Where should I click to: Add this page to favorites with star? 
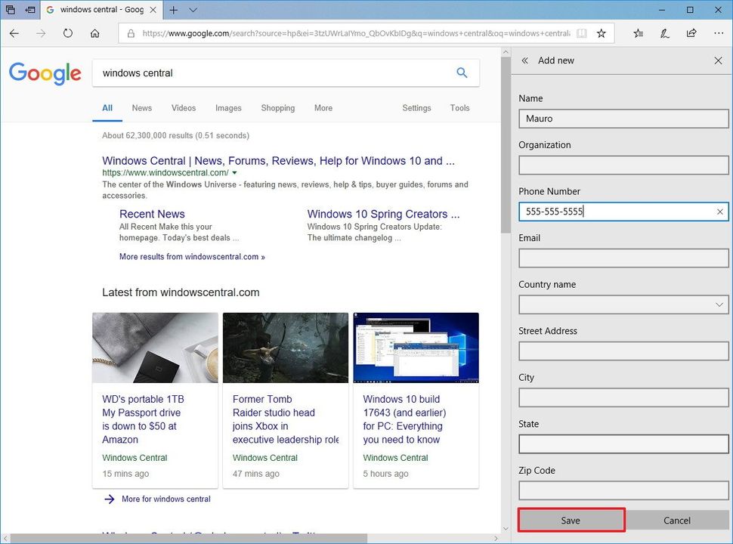601,33
